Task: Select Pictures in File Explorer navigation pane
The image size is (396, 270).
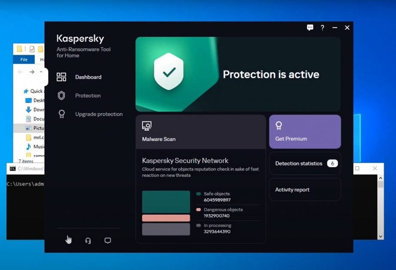Action: pyautogui.click(x=35, y=128)
